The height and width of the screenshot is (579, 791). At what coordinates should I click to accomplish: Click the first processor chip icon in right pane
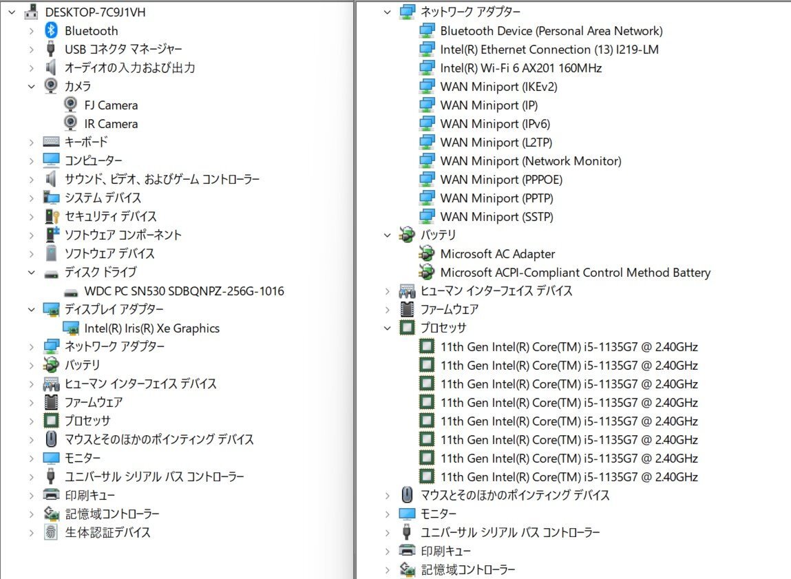click(427, 346)
